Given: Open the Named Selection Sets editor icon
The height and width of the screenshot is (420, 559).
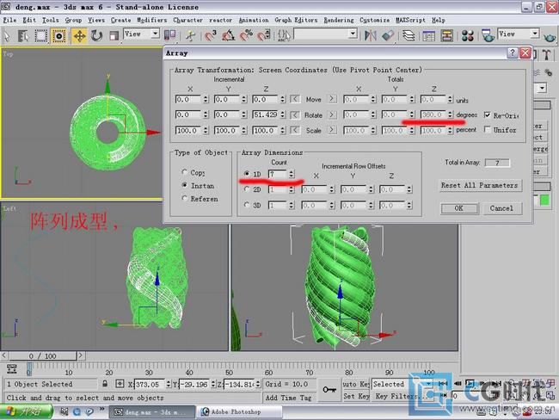Looking at the screenshot, I should pyautogui.click(x=284, y=35).
